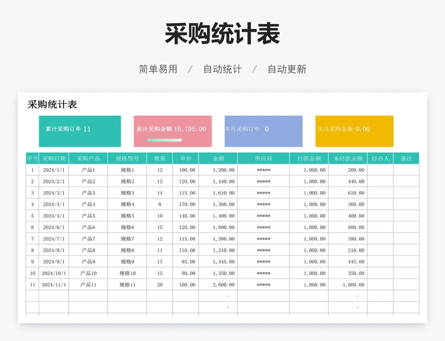Select the date cell 2024/10/1
445x341 pixels.
54,273
